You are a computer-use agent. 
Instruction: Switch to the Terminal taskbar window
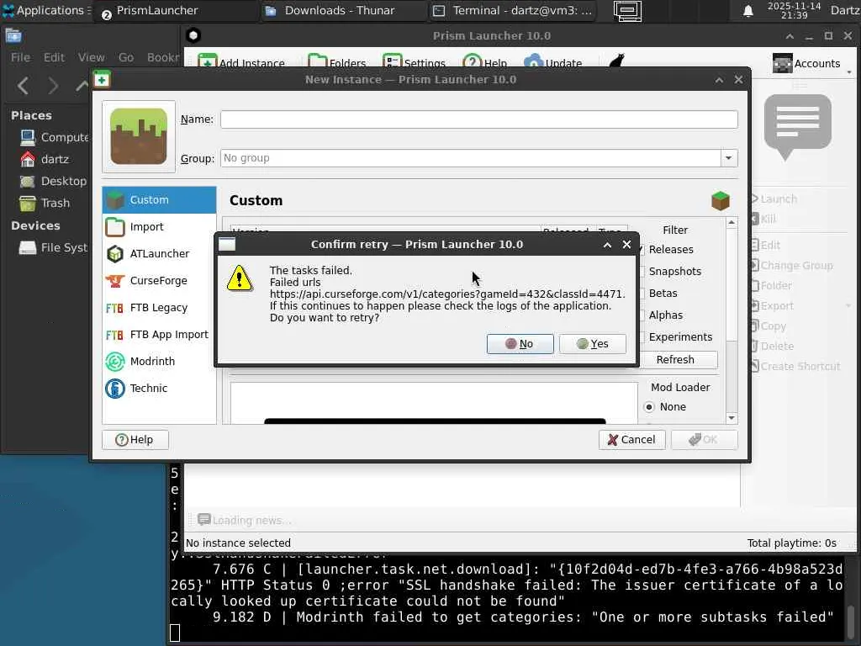coord(514,10)
